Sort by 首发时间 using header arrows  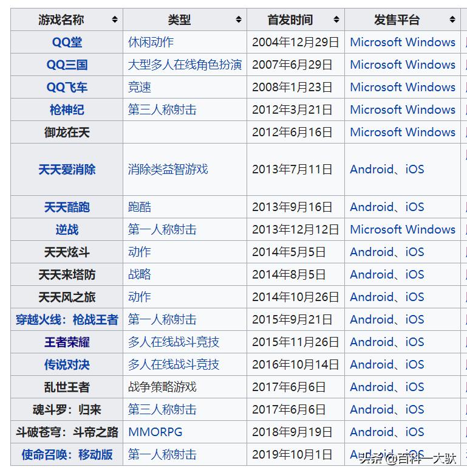(x=336, y=20)
